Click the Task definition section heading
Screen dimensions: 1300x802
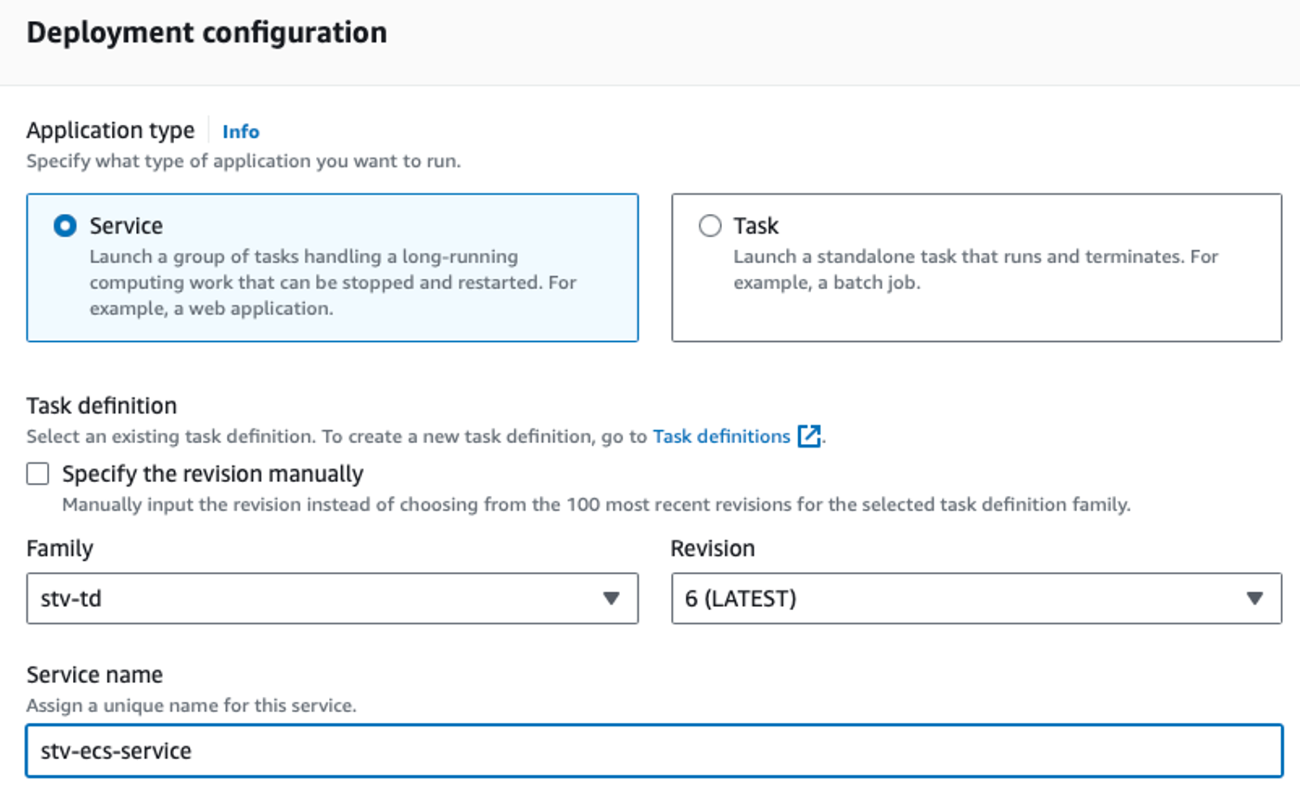[x=101, y=406]
